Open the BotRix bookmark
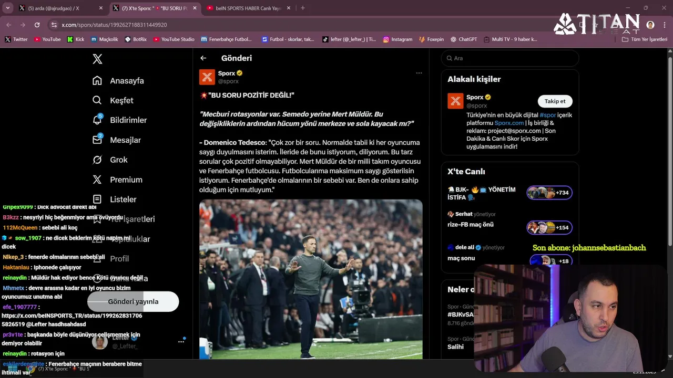The width and height of the screenshot is (673, 378). (x=136, y=39)
